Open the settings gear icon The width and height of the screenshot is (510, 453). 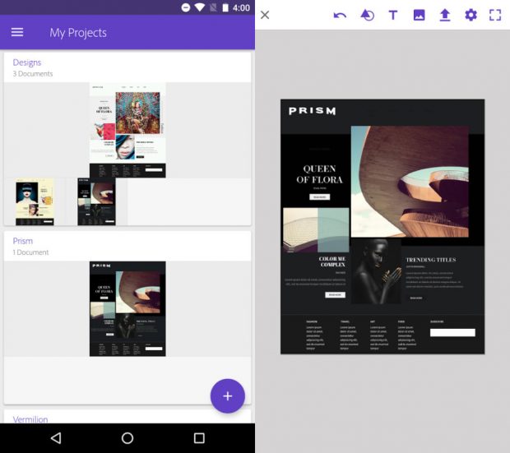click(471, 15)
